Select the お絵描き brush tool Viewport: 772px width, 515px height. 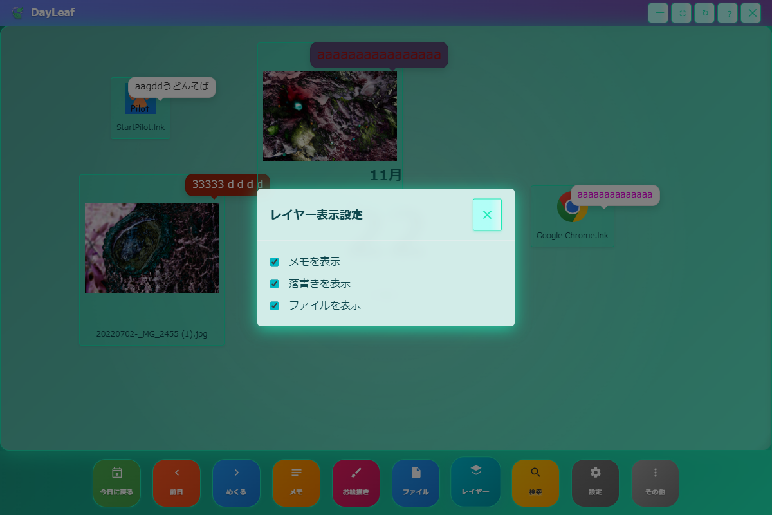tap(356, 483)
